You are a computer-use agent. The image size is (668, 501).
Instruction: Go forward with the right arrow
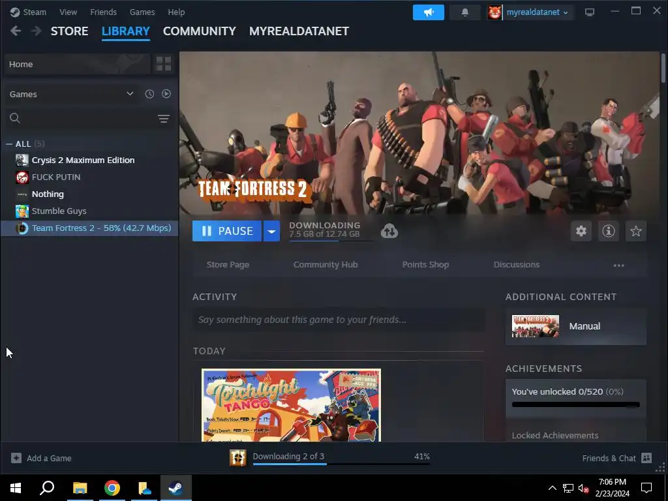37,31
